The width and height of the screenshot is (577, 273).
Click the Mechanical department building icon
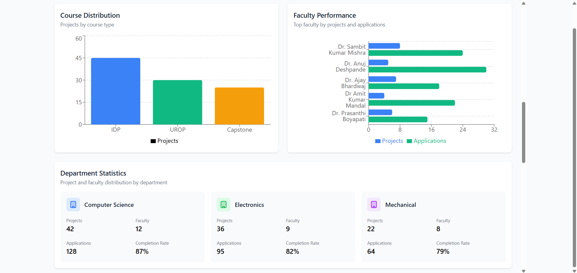(x=374, y=205)
